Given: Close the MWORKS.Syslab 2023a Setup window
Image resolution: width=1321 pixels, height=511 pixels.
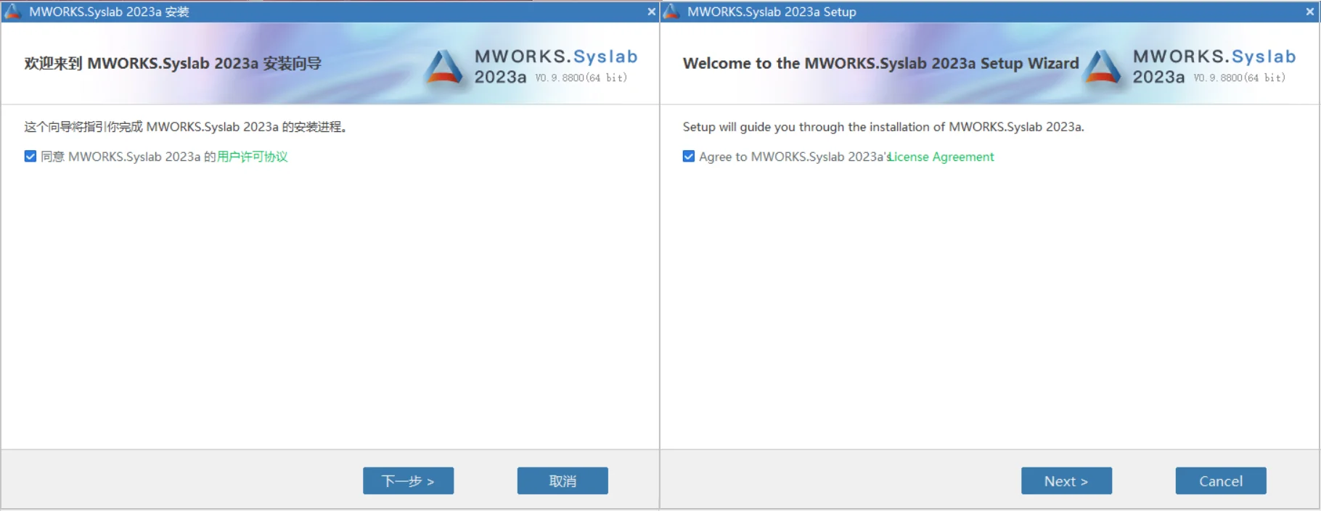Looking at the screenshot, I should tap(1310, 12).
